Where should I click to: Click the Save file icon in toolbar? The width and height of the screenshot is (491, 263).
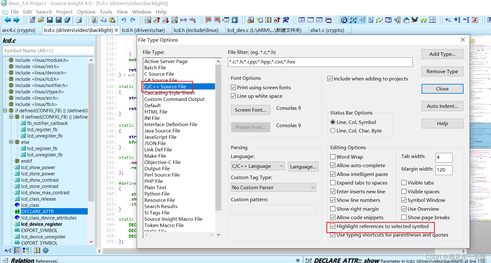[x=50, y=20]
